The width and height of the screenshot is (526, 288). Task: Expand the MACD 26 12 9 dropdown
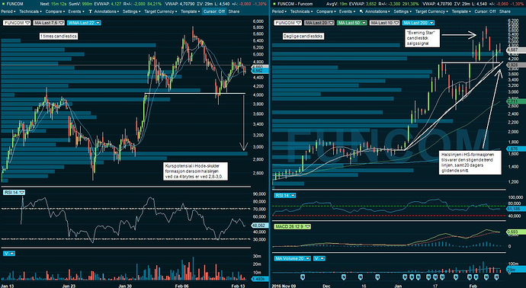(x=308, y=226)
